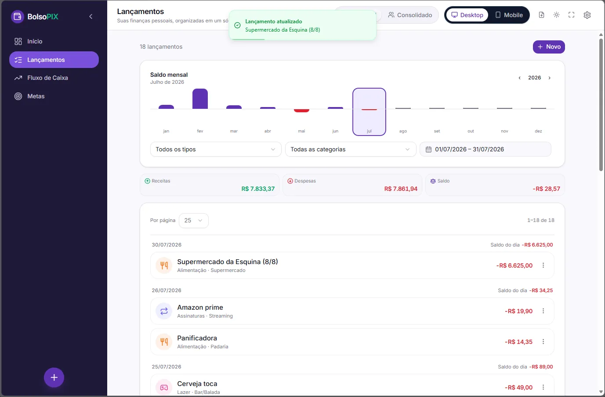605x397 pixels.
Task: Expand the Todas as categorias dropdown
Action: point(351,149)
